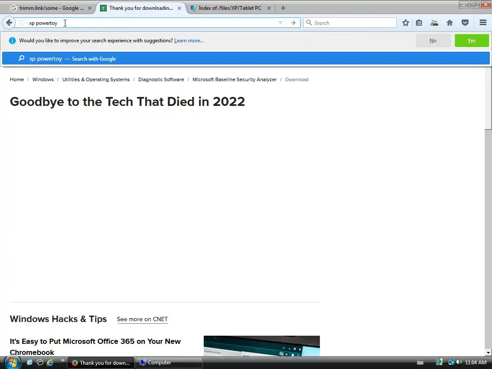The width and height of the screenshot is (492, 369).
Task: Select the Thank you for downloading tab
Action: click(141, 8)
